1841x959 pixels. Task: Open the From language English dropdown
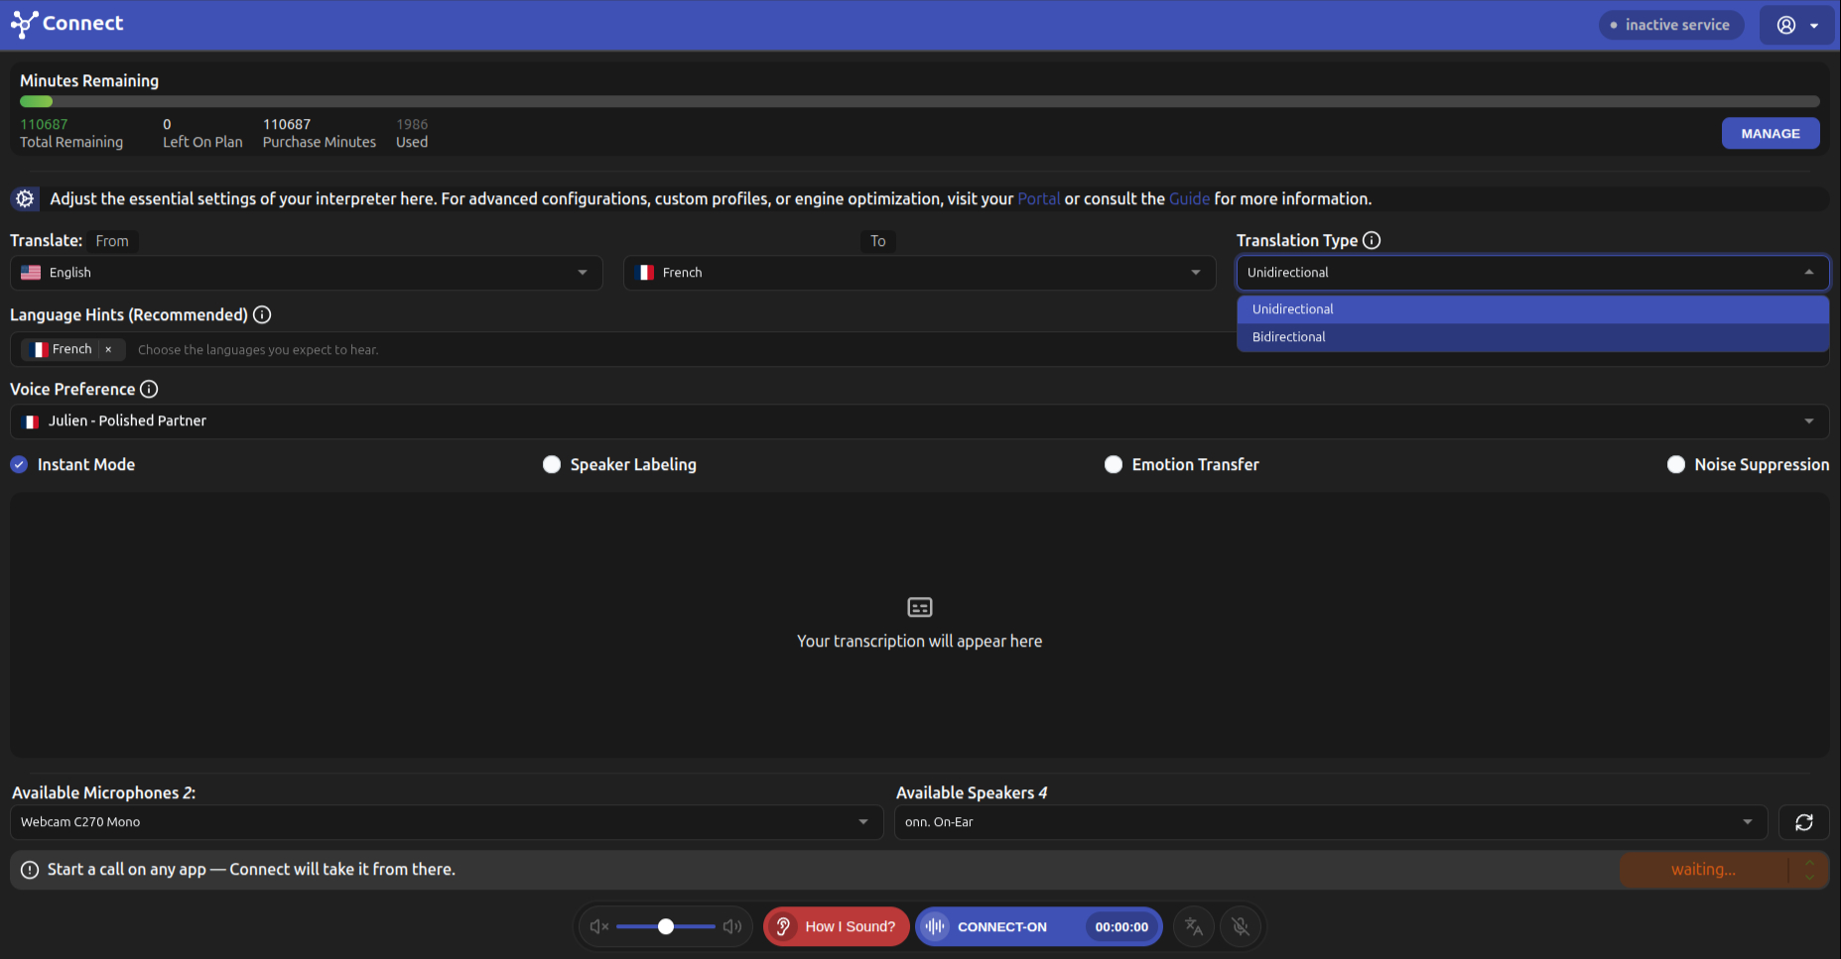coord(307,273)
